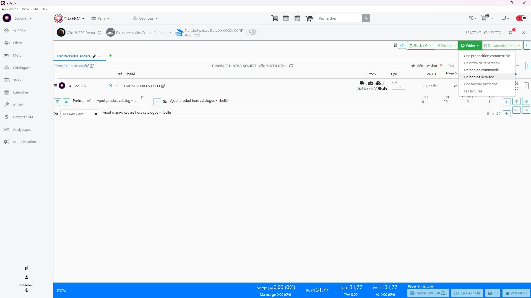
Task: Open the M1 Rev / Acc selector
Action: pos(80,114)
